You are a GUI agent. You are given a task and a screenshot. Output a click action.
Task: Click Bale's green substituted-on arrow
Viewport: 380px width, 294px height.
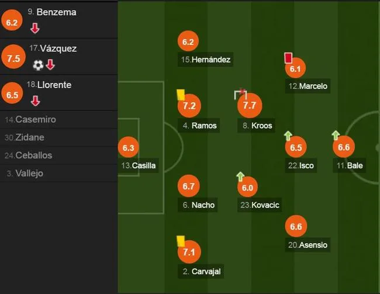click(336, 135)
